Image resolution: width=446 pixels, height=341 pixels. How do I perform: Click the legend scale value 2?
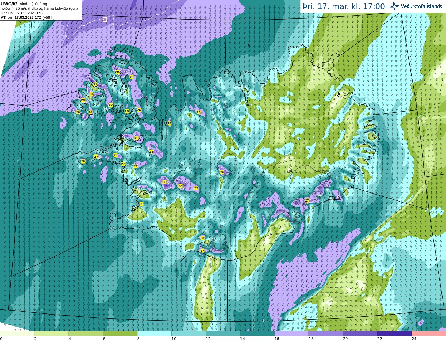click(x=35, y=339)
